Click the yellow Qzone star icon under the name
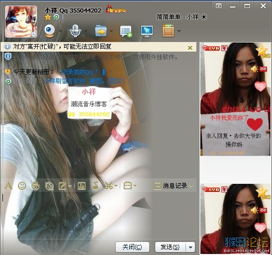272x255 pixels. click(x=48, y=17)
